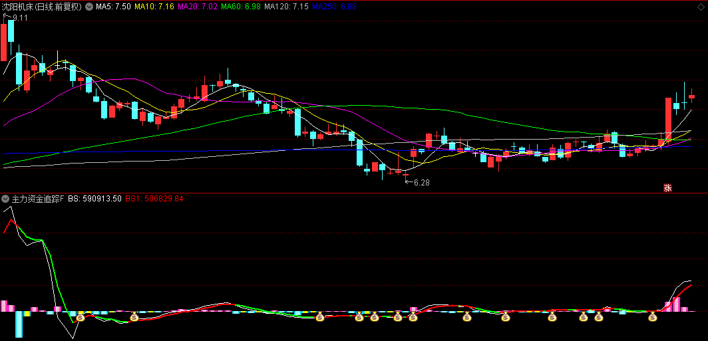Select the MA5: 7.50 label
This screenshot has width=708, height=341.
(113, 7)
